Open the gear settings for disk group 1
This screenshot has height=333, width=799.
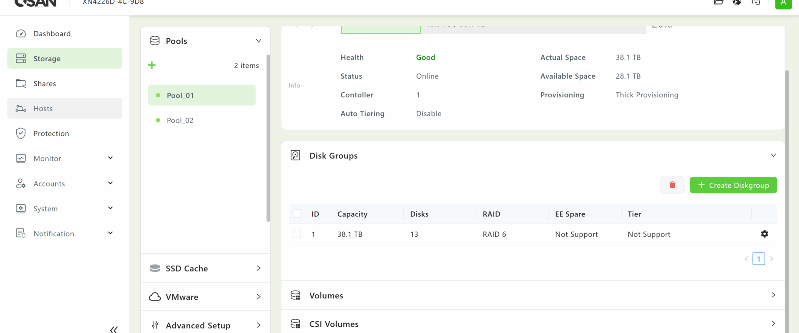point(764,234)
